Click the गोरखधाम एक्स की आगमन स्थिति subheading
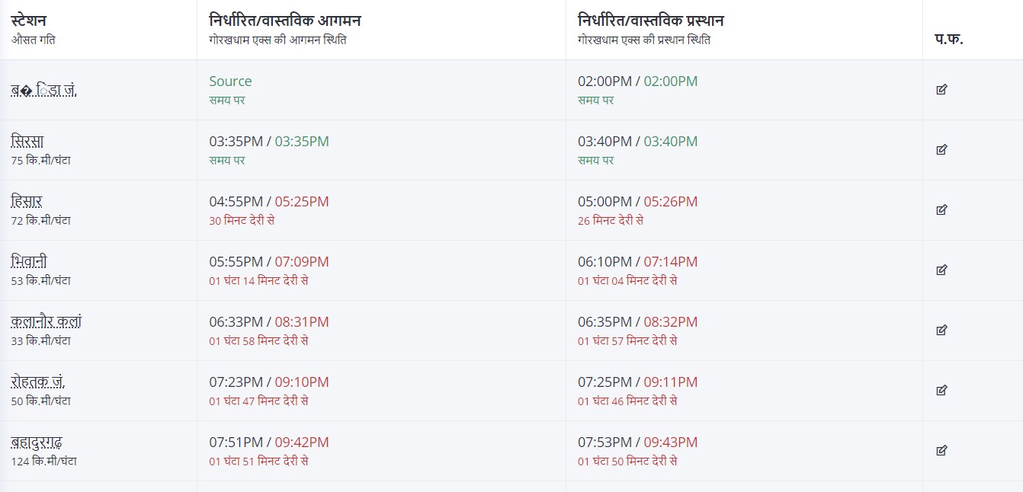The image size is (1023, 492). tap(277, 40)
